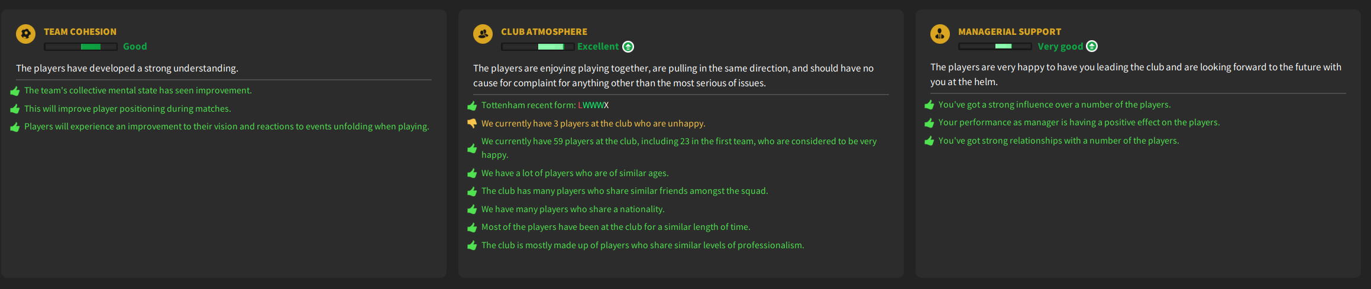Click the Managerial Support round icon
Screen dimensions: 1371x289
[x=940, y=34]
